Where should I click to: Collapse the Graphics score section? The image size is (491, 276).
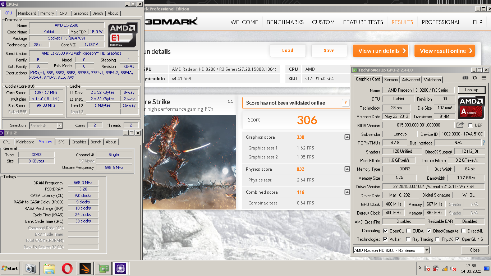347,137
